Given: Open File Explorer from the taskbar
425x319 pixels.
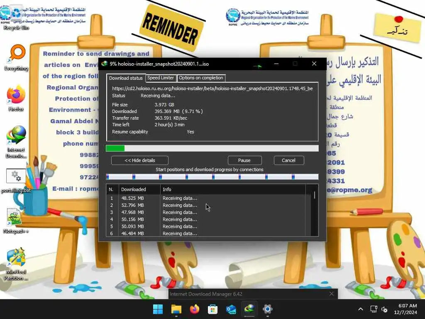Looking at the screenshot, I should [x=176, y=309].
